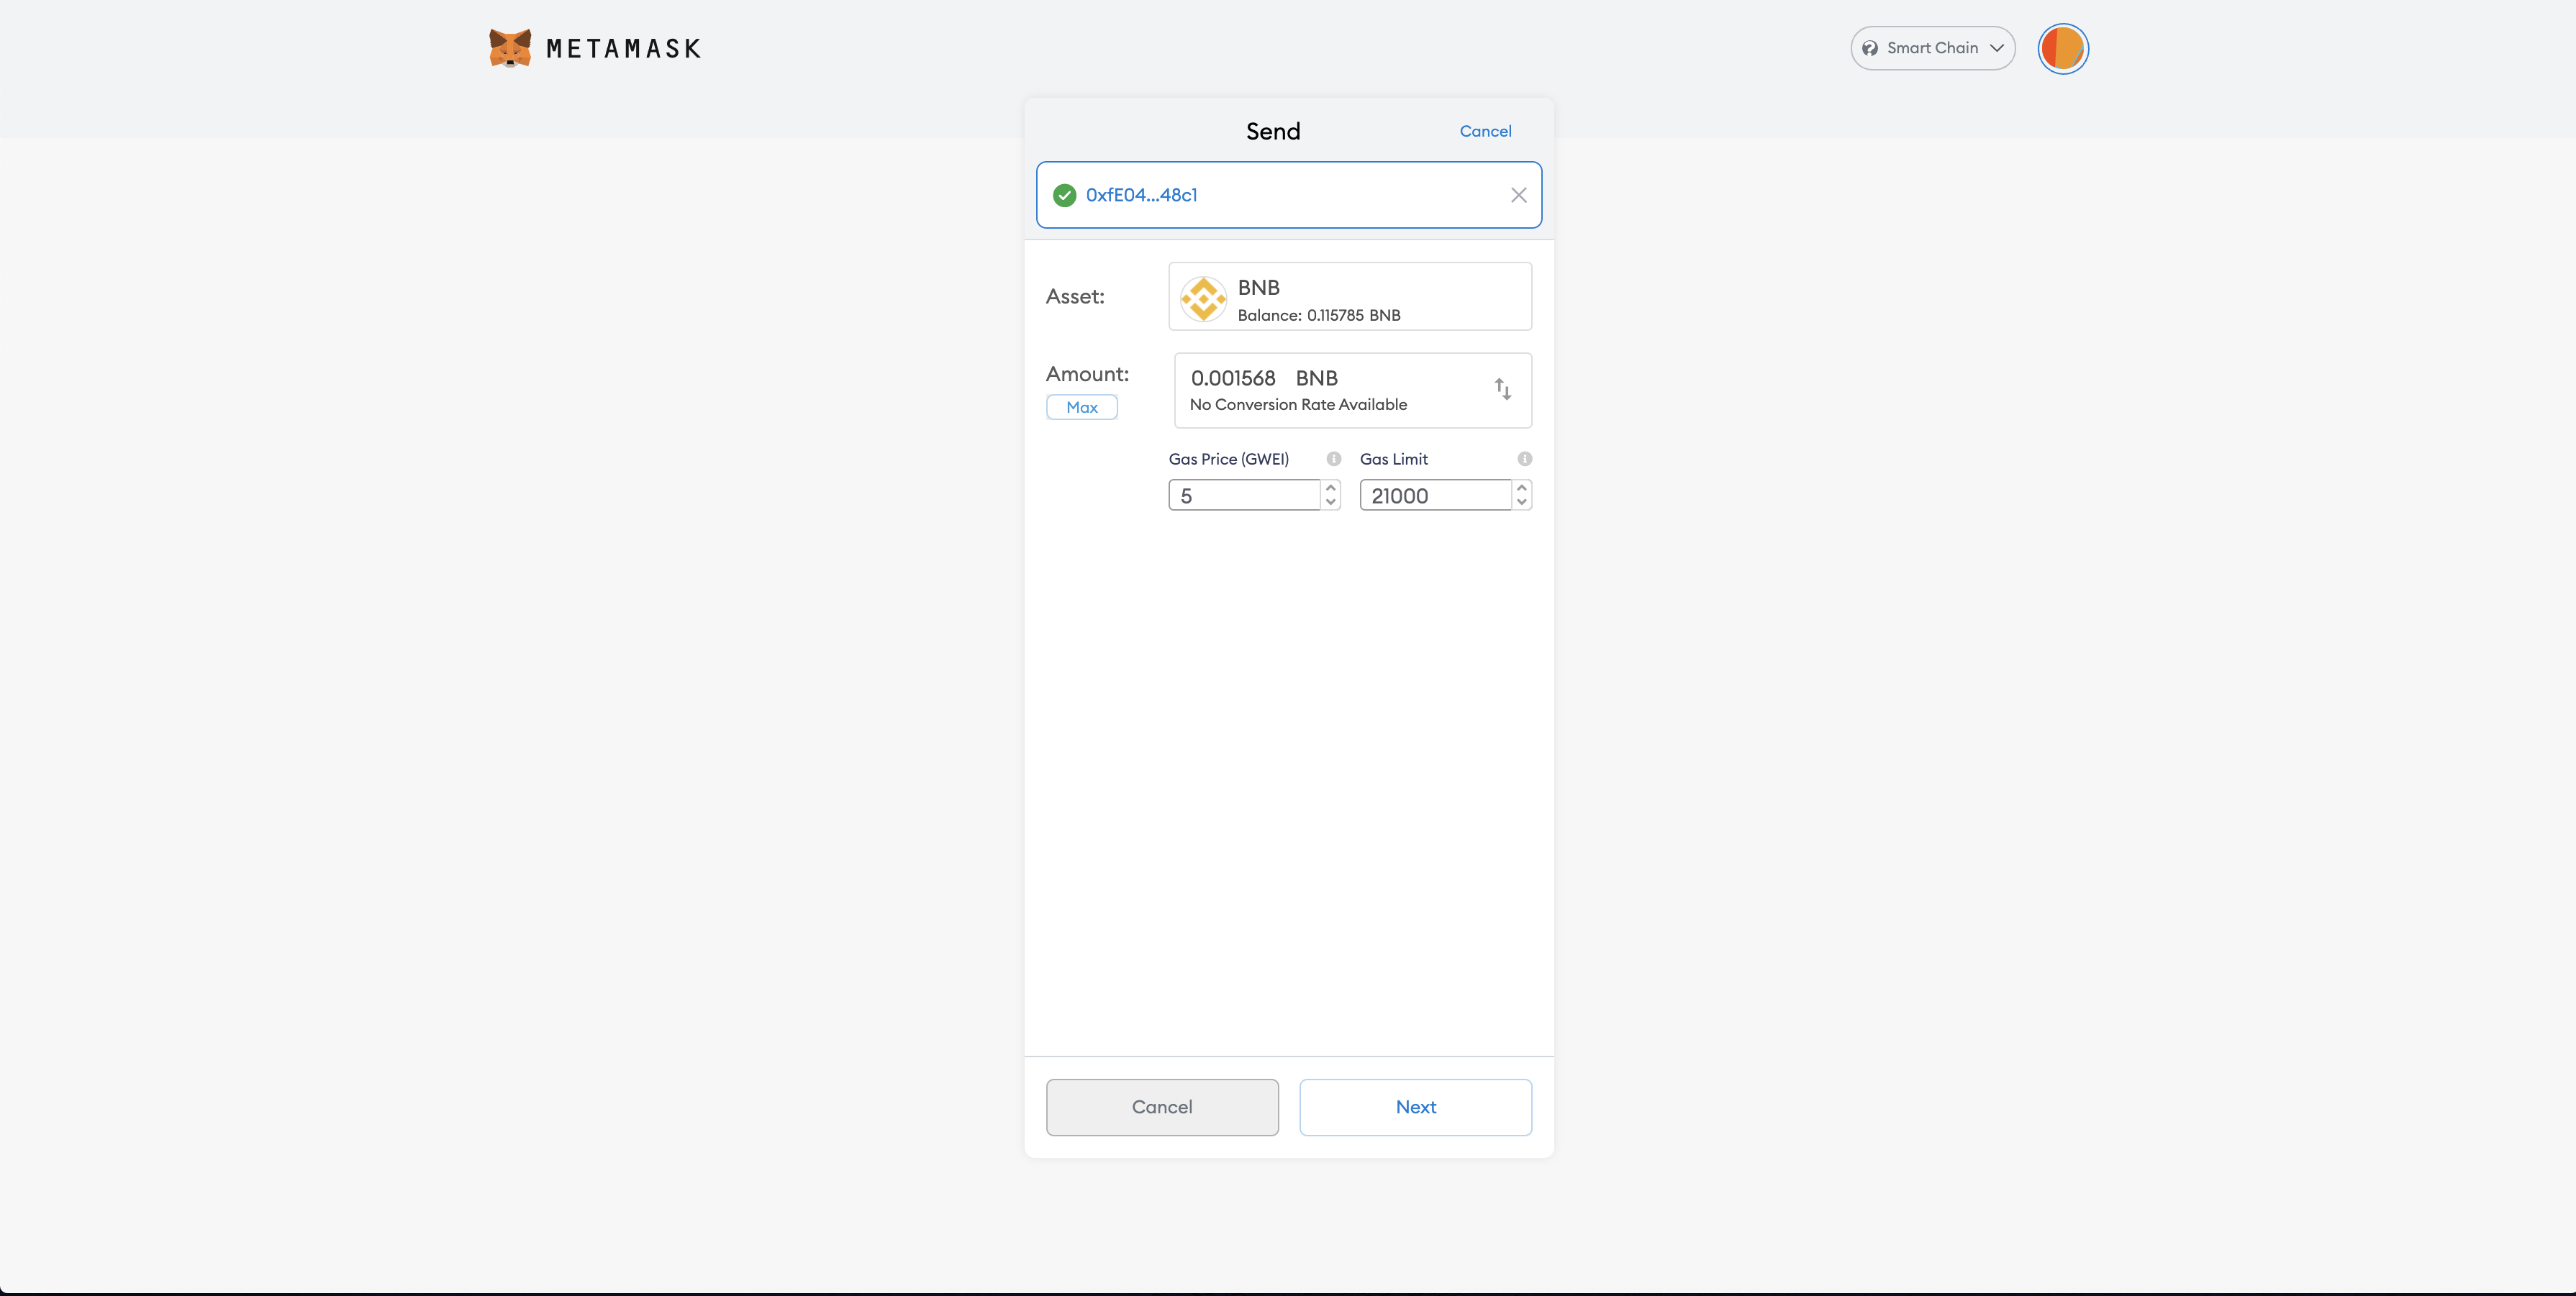Click the Cancel link beside Send
The image size is (2576, 1296).
point(1485,131)
